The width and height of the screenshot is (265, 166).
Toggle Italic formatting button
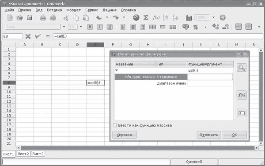(100, 27)
